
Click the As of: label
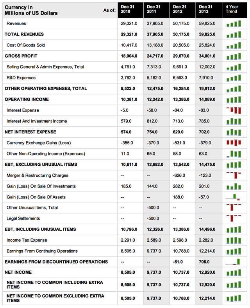[109, 10]
